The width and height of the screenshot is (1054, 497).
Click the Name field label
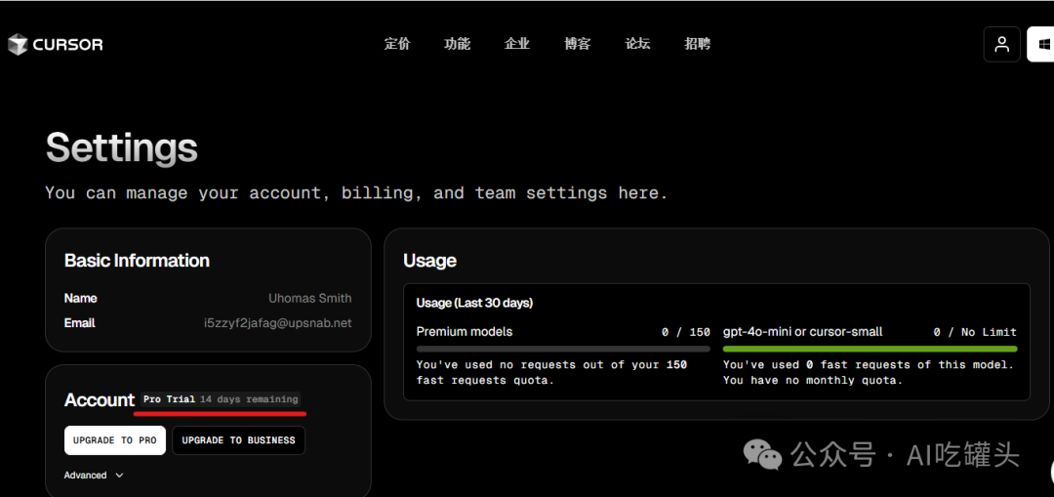tap(81, 298)
